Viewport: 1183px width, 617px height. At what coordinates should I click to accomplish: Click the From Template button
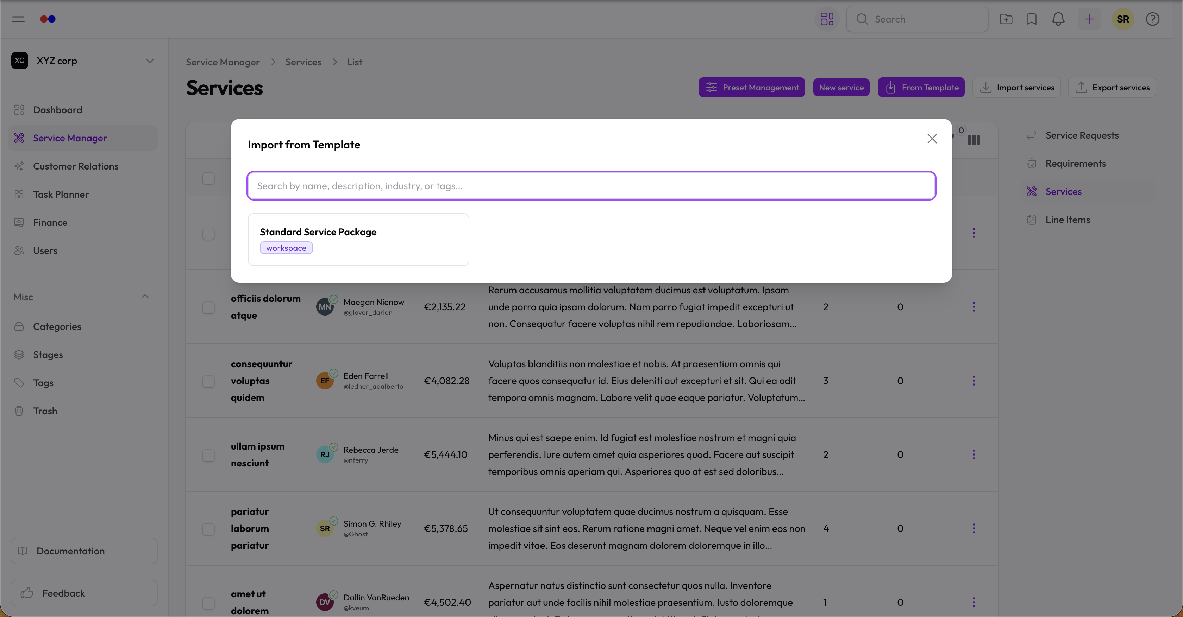point(921,87)
